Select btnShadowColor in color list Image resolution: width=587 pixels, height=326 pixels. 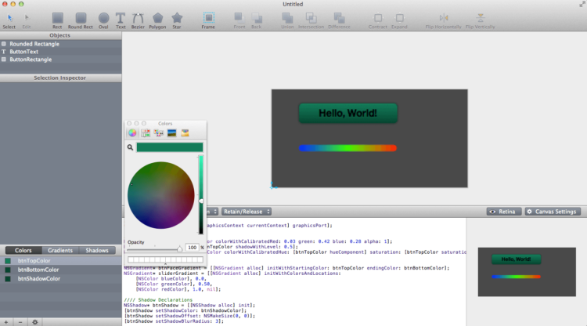tap(60, 279)
